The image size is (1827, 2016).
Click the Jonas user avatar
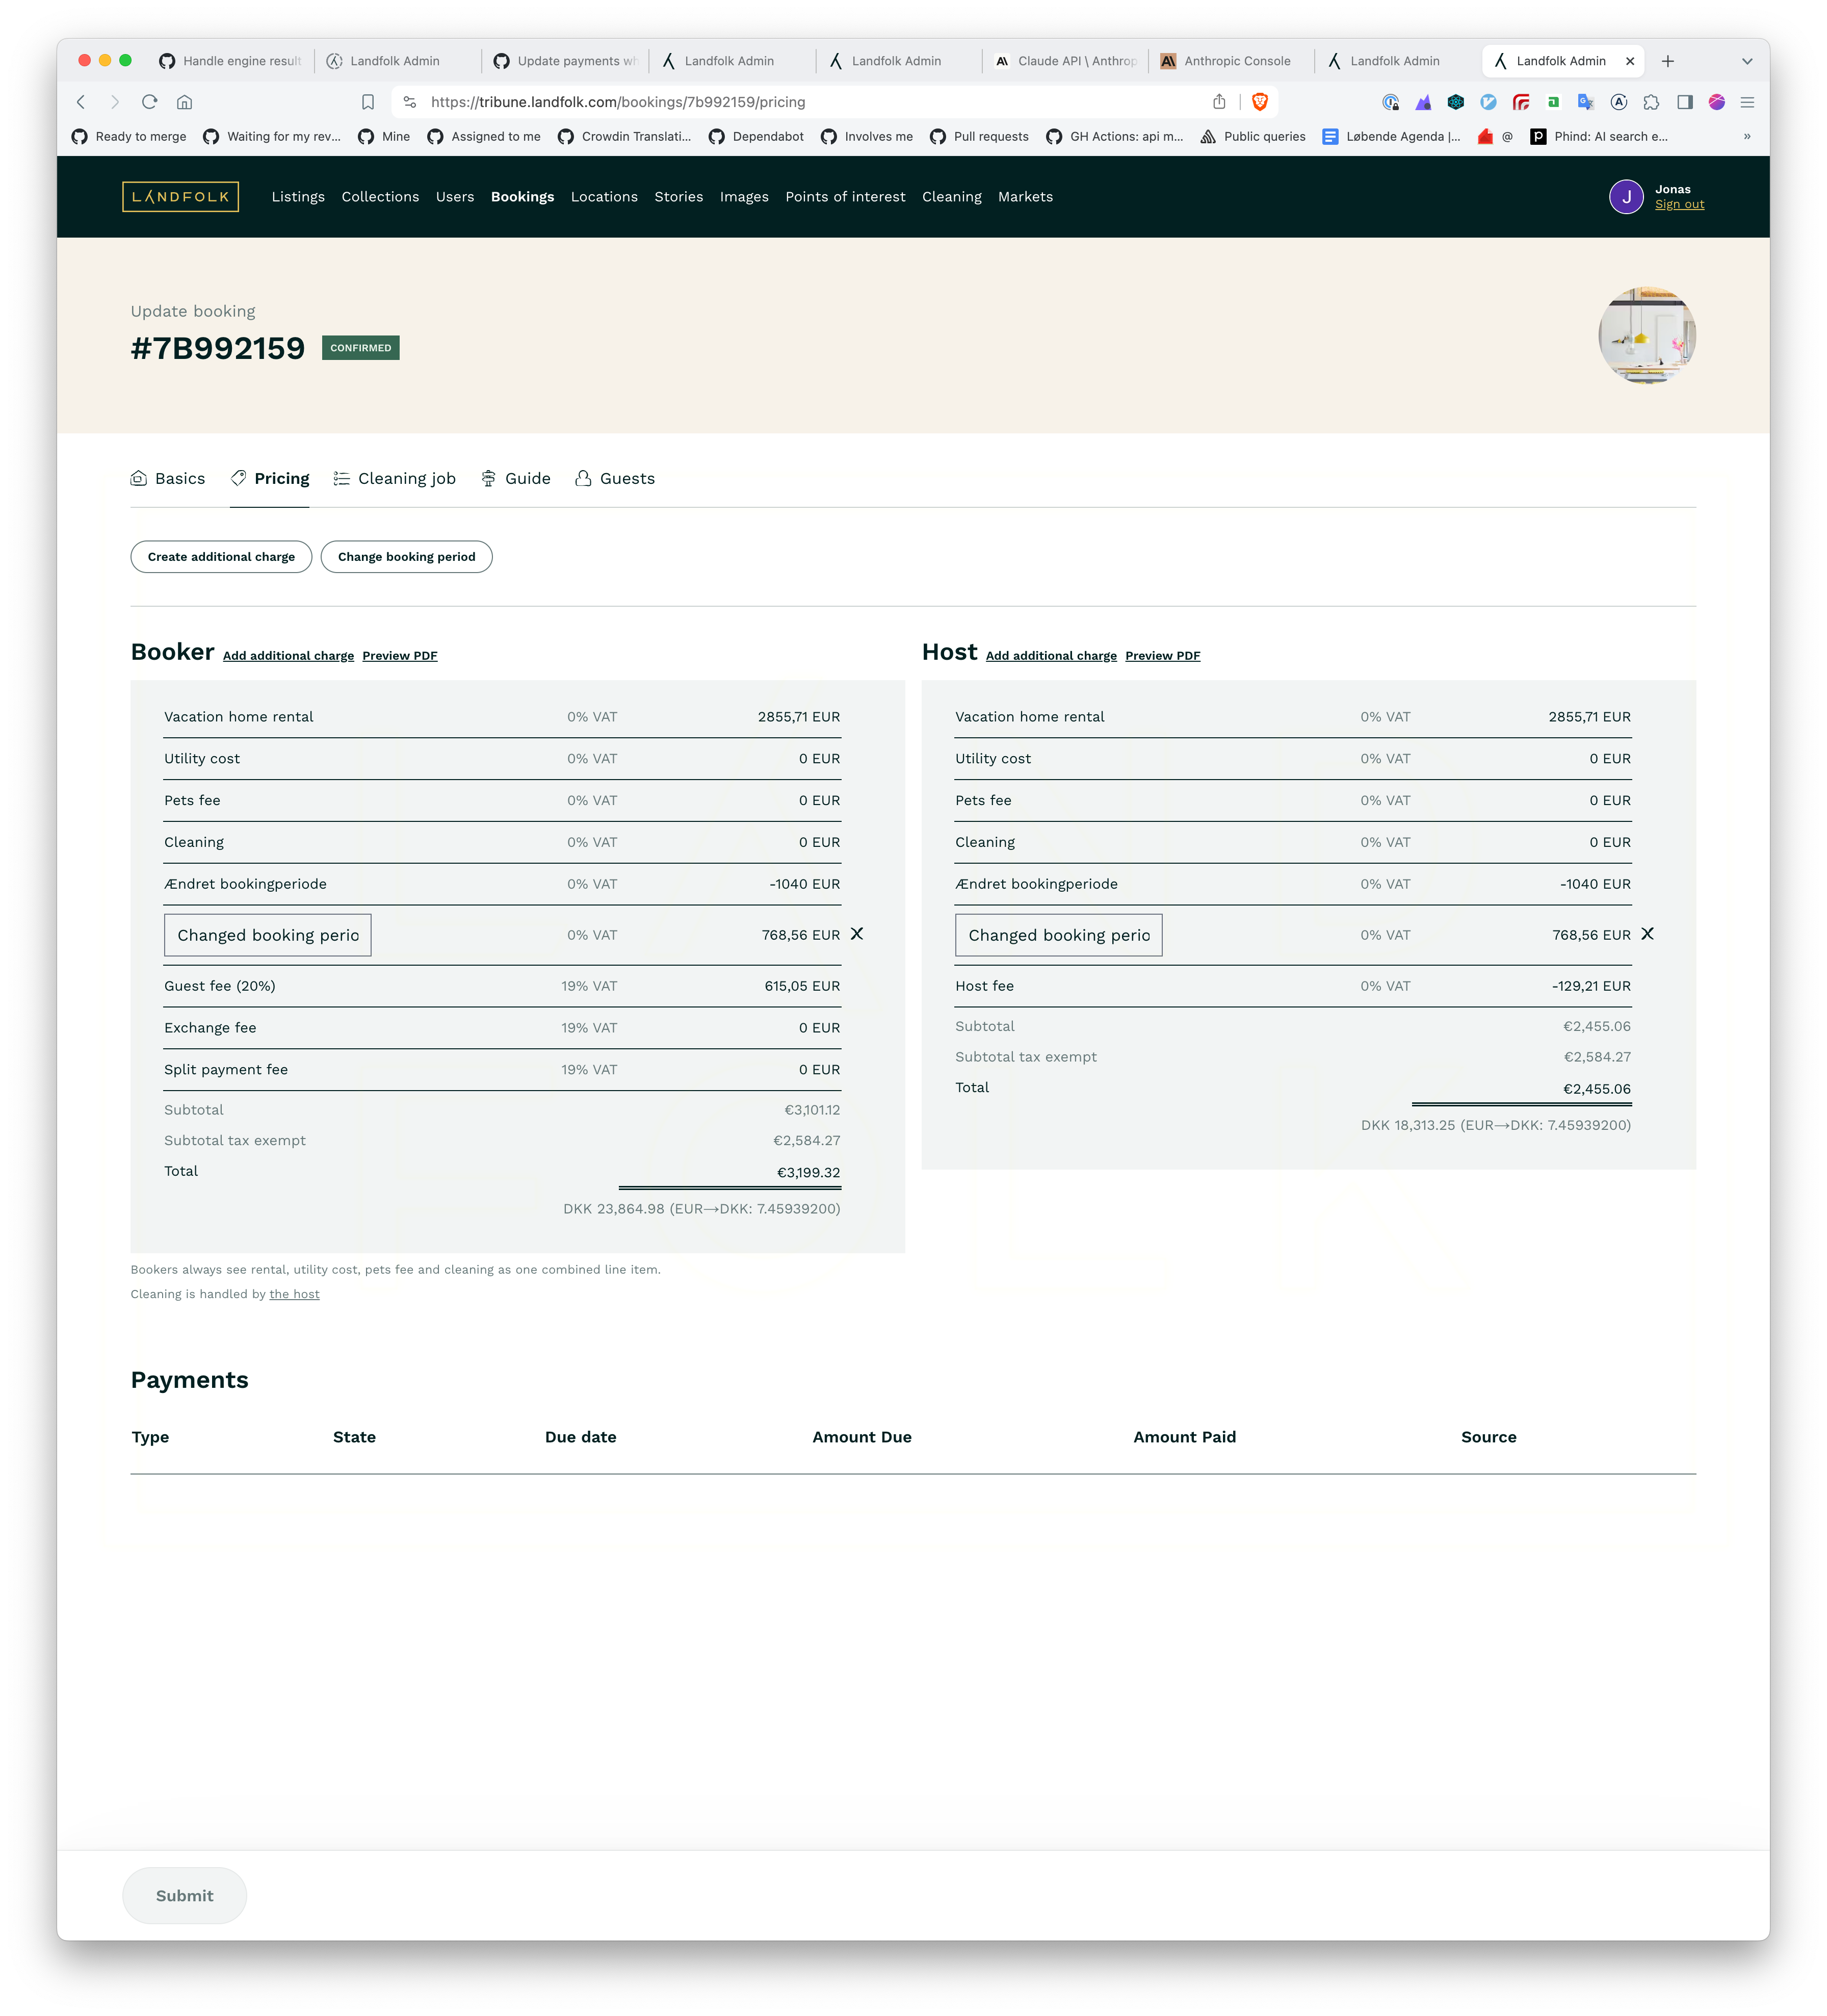(1627, 197)
